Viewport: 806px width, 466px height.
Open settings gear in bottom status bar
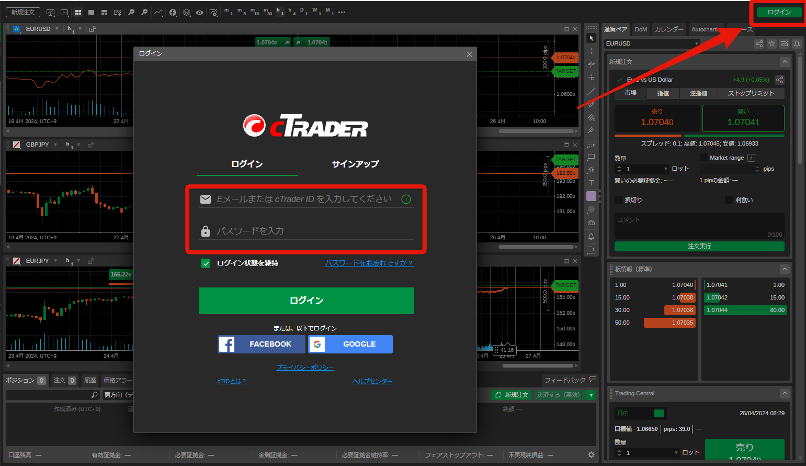[x=591, y=455]
